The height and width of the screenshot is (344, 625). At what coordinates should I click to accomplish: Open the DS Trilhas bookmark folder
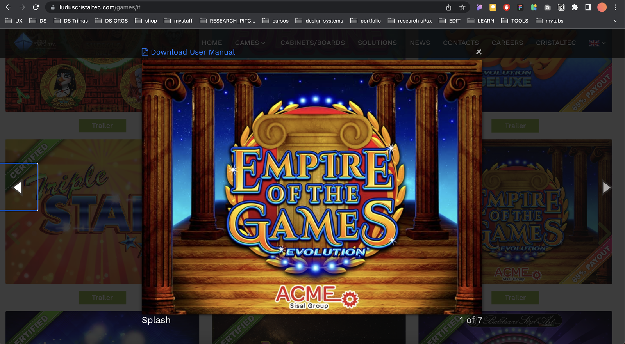pos(71,21)
